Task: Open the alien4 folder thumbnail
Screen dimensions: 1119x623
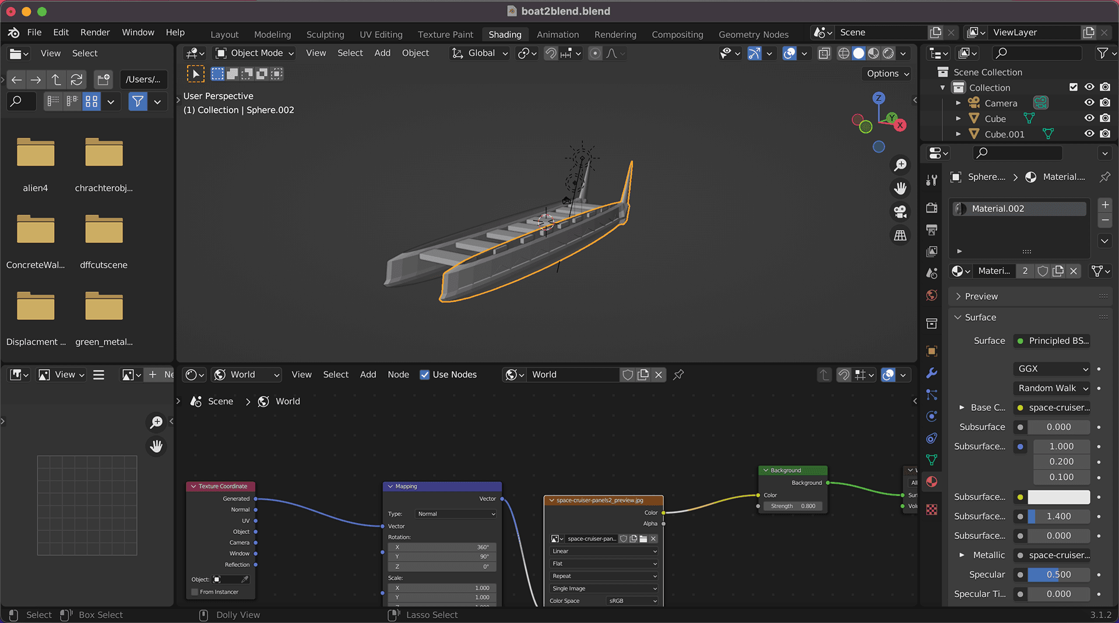Action: tap(36, 153)
